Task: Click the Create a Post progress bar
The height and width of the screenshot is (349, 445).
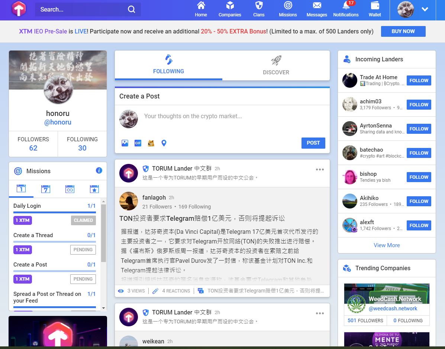Action: 55,271
